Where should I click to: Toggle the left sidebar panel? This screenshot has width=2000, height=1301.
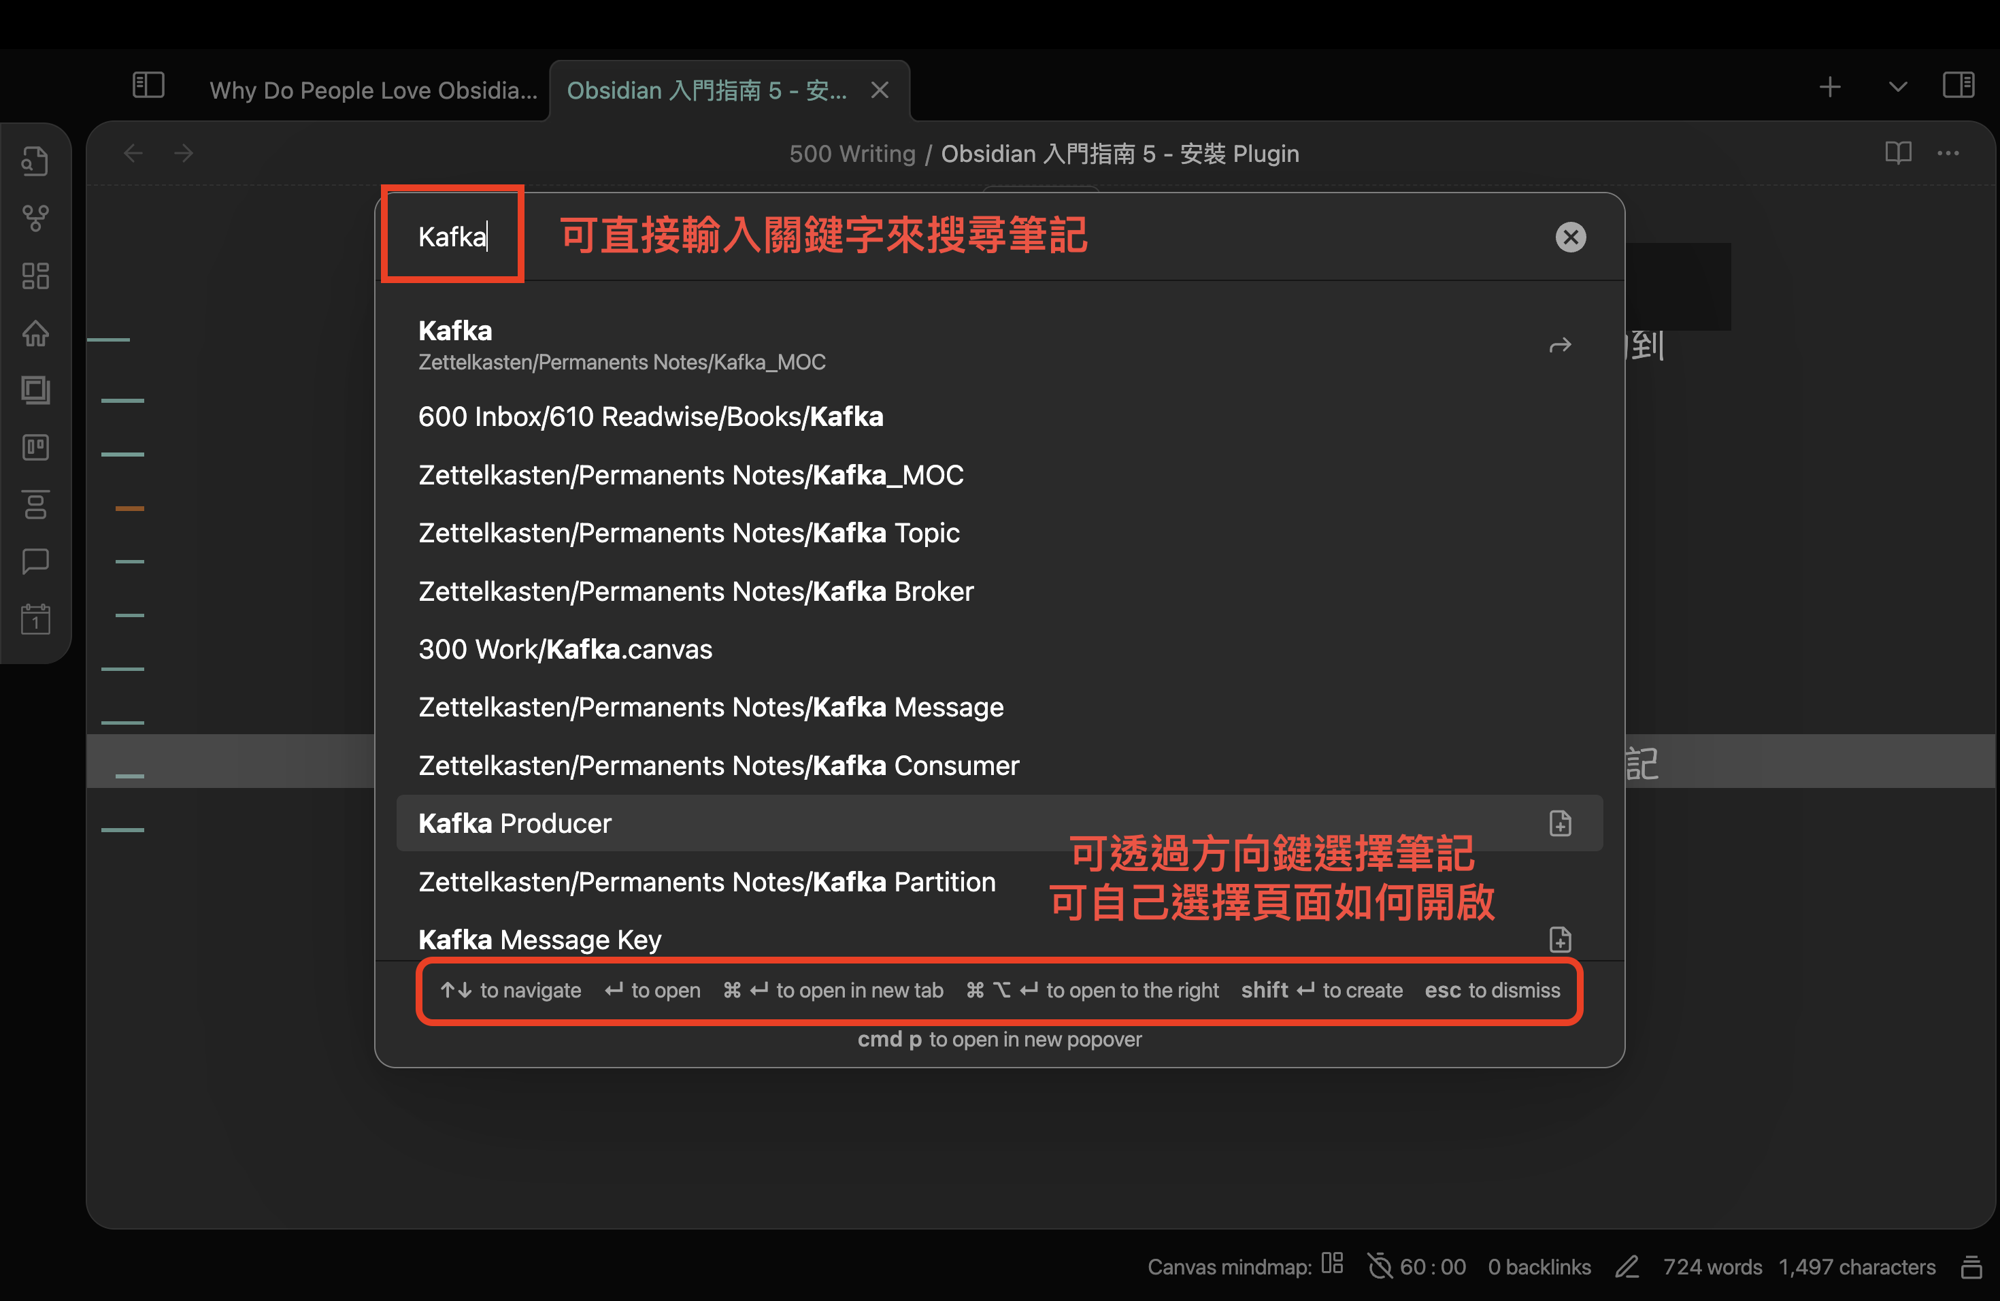click(x=148, y=86)
